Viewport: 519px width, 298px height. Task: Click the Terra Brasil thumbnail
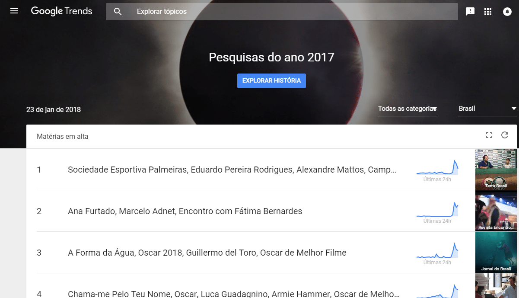[496, 170]
